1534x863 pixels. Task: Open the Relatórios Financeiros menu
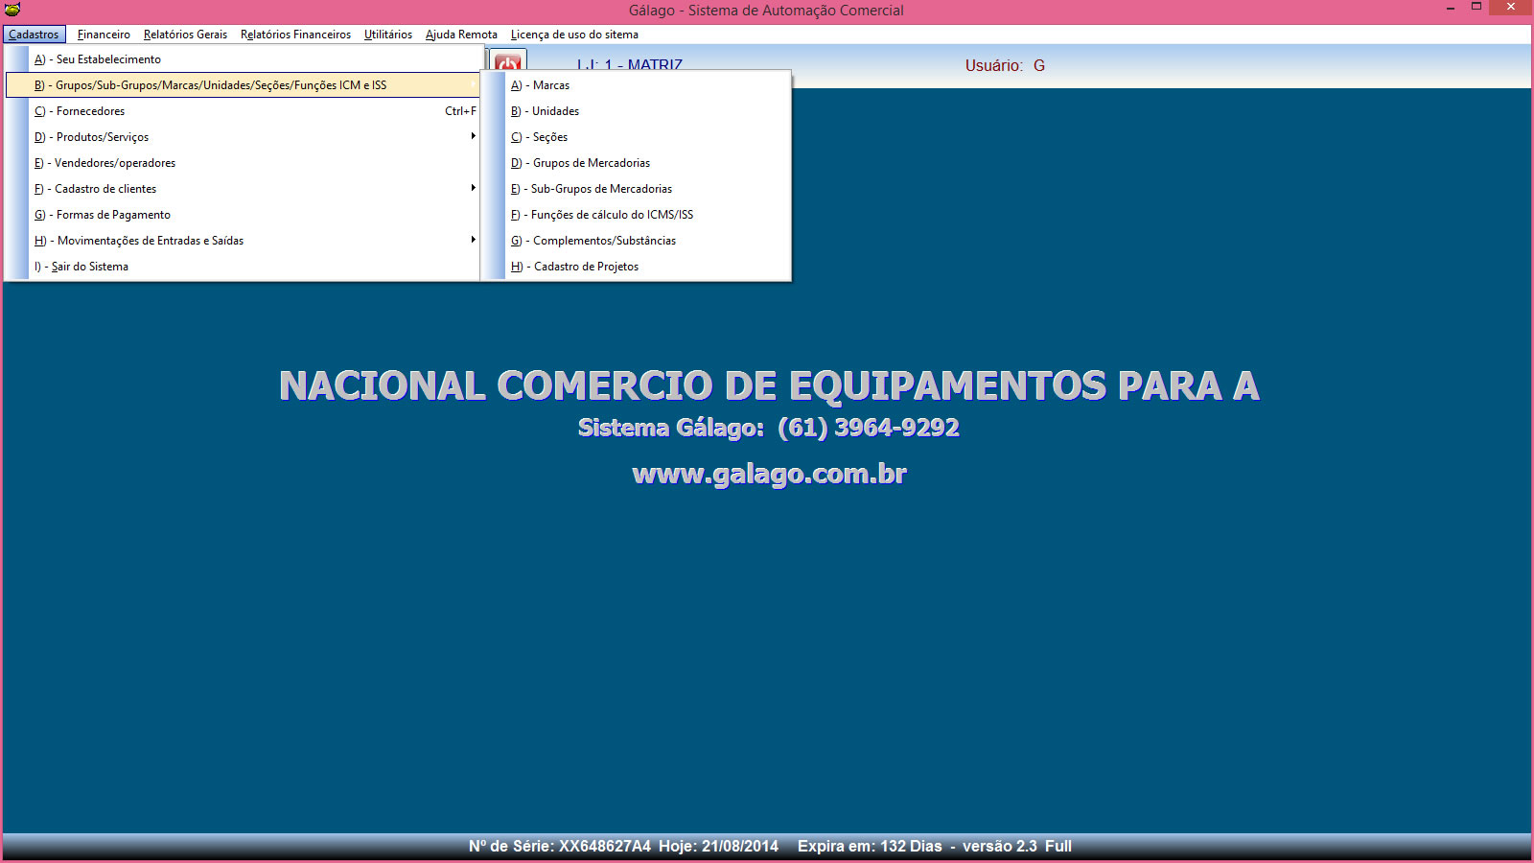pos(295,35)
